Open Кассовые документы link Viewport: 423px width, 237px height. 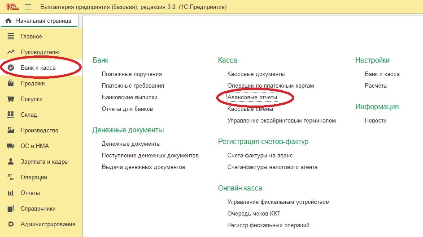point(256,74)
